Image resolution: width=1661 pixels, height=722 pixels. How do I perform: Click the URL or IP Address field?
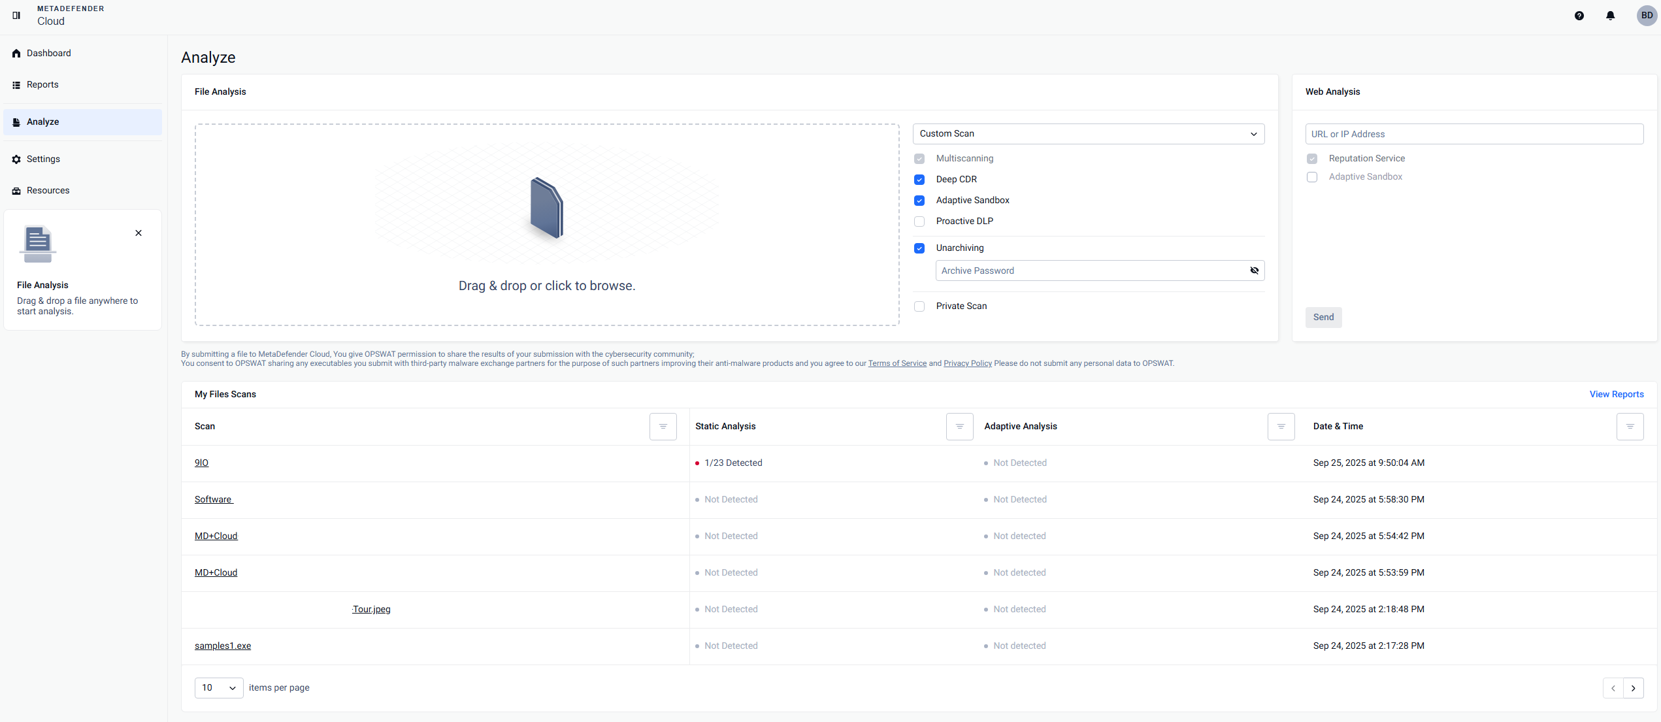[x=1473, y=134]
